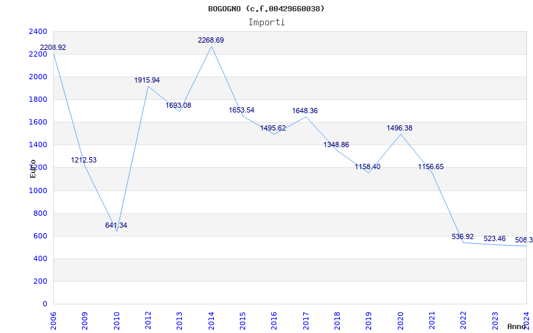Click the y-axis value 800
Image resolution: width=533 pixels, height=333 pixels.
click(41, 213)
